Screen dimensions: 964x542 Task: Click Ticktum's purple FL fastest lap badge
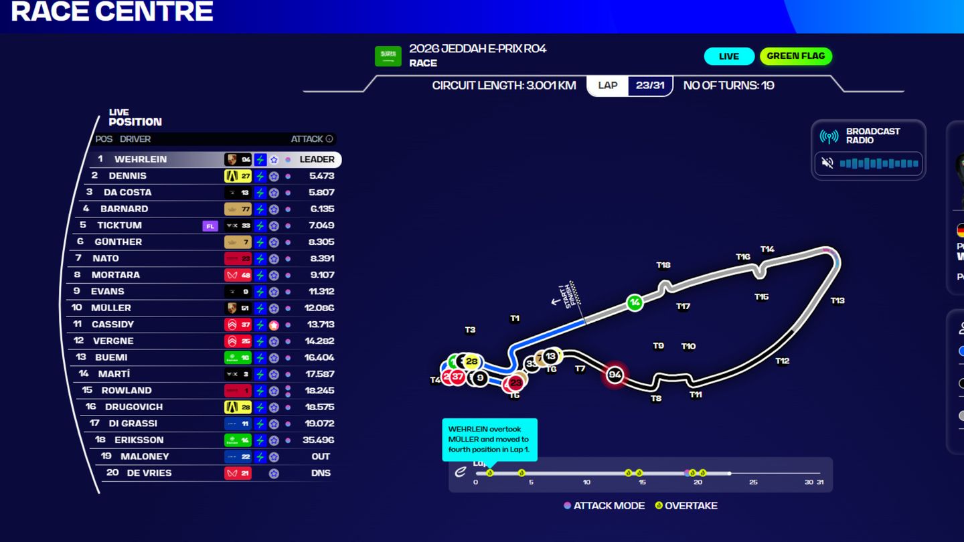[210, 226]
